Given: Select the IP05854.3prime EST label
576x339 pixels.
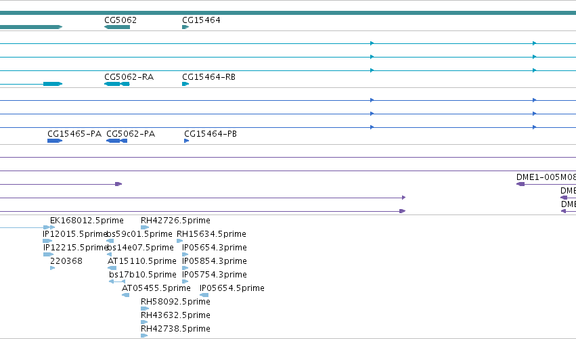Looking at the screenshot, I should 215,261.
